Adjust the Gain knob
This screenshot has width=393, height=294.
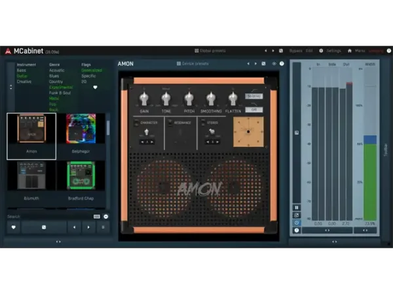[x=144, y=99]
